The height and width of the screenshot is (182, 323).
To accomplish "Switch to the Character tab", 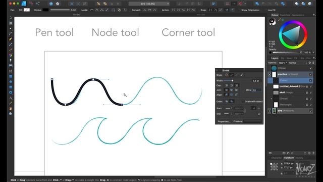I will [276, 158].
